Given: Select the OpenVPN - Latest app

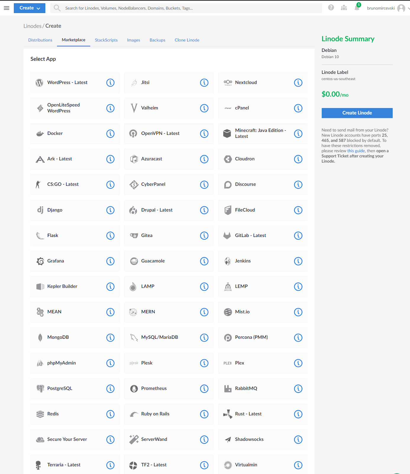Looking at the screenshot, I should pyautogui.click(x=169, y=134).
